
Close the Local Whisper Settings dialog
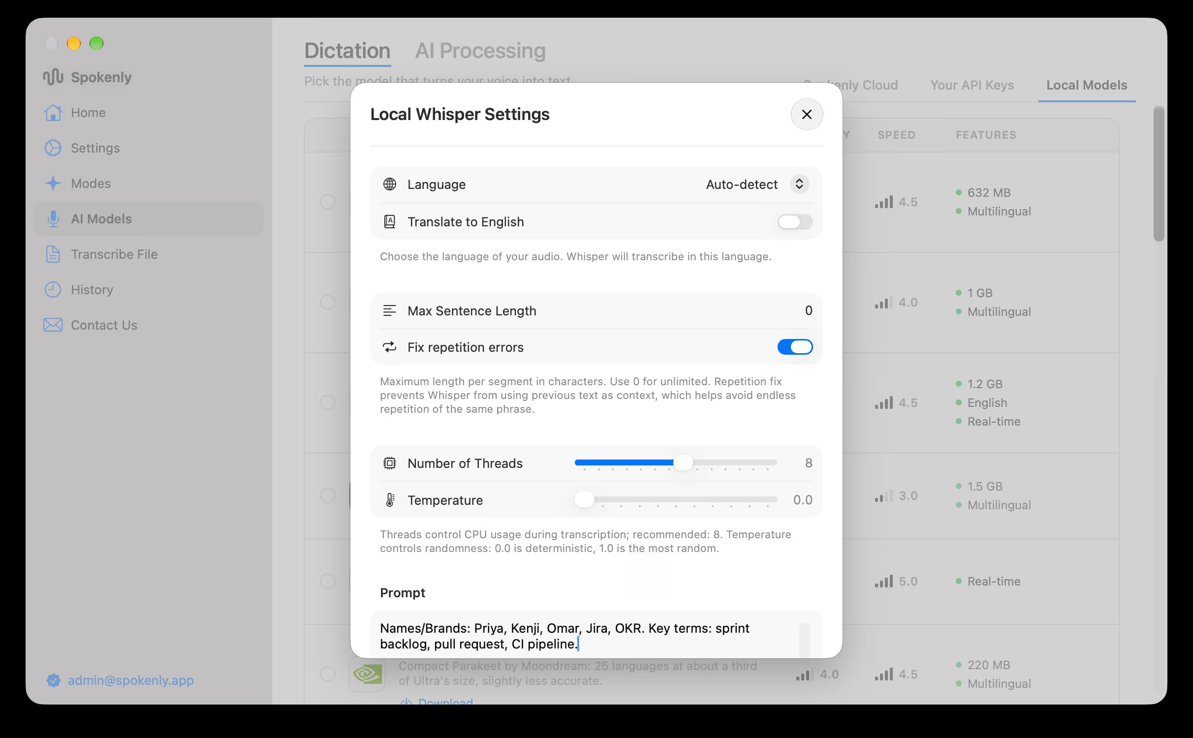coord(807,114)
